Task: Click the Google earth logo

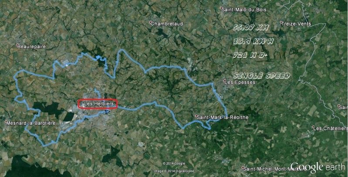Action: (x=318, y=168)
